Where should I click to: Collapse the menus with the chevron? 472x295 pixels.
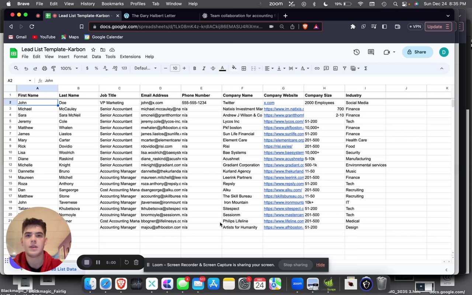pos(442,68)
